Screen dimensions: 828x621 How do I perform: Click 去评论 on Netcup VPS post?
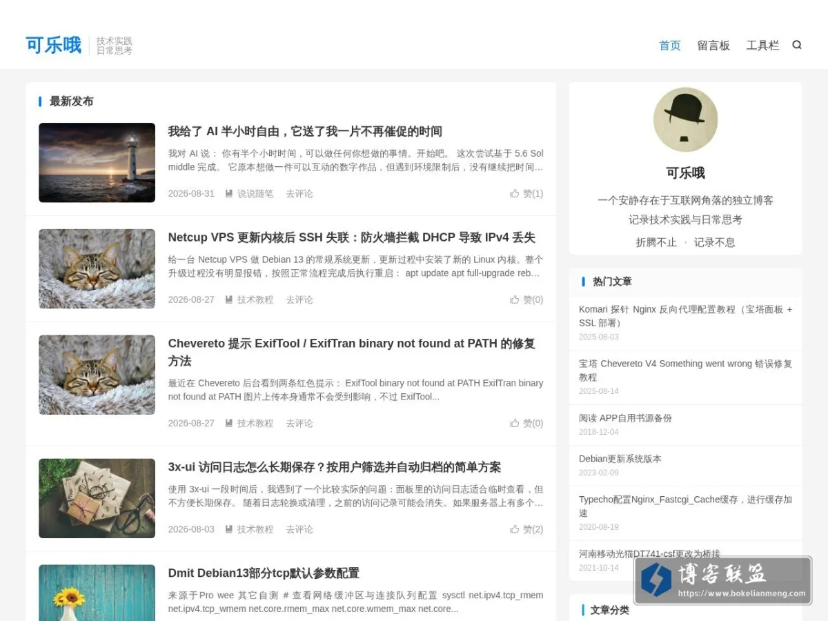pyautogui.click(x=299, y=300)
